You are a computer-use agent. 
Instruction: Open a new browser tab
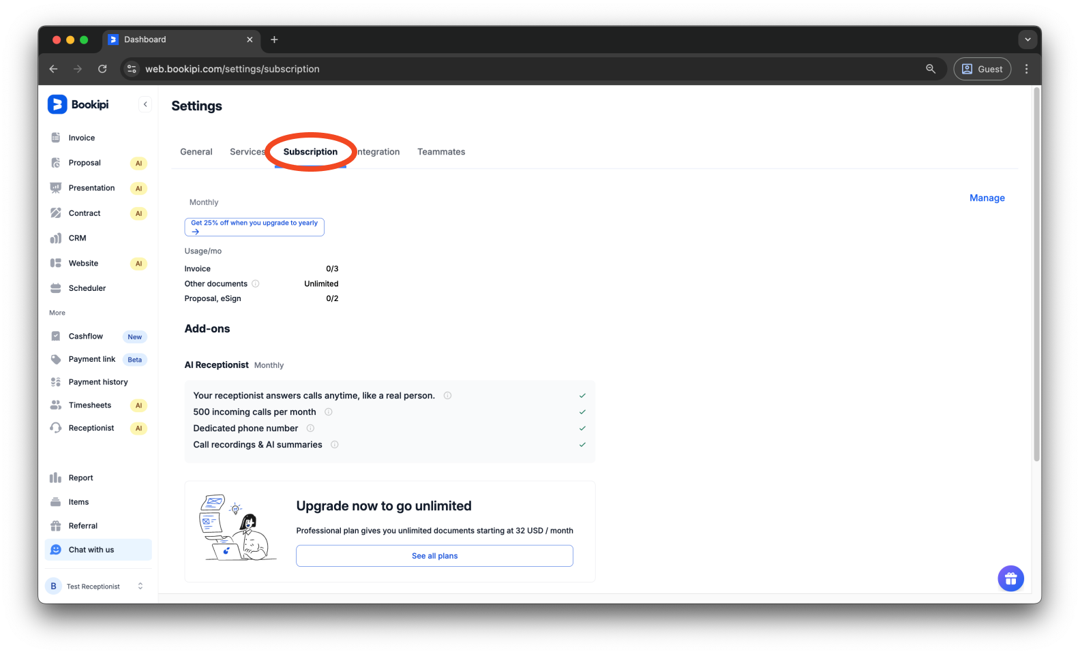pyautogui.click(x=274, y=40)
